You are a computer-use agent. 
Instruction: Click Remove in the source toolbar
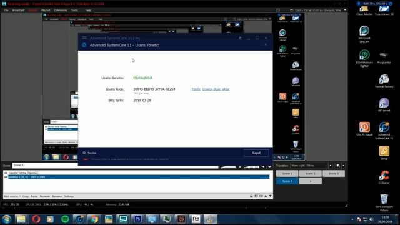pyautogui.click(x=44, y=196)
